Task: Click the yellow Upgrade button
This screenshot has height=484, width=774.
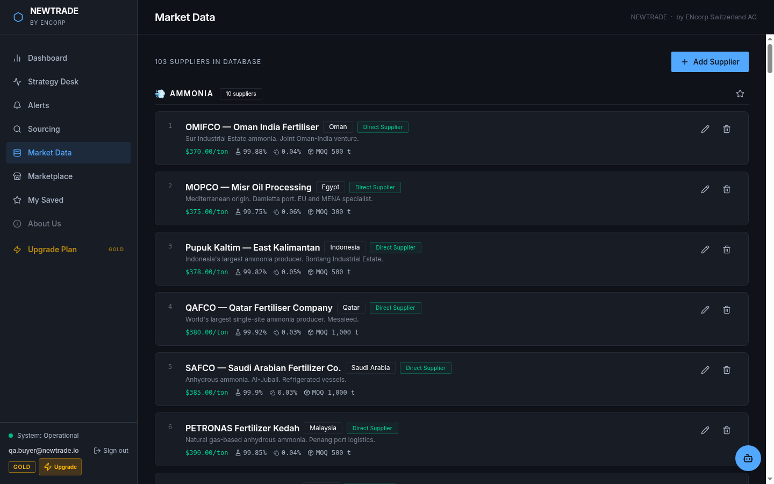Action: point(60,467)
